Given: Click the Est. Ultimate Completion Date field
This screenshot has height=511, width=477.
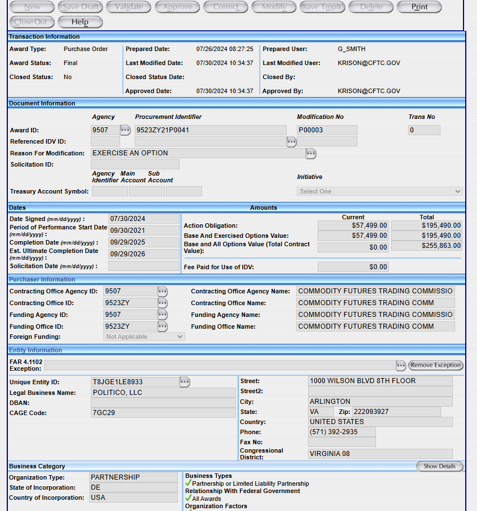Looking at the screenshot, I should pyautogui.click(x=144, y=254).
